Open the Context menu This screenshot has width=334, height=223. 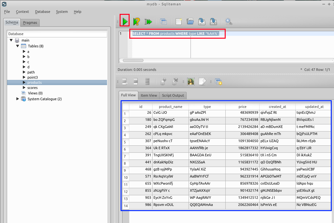coord(22,12)
